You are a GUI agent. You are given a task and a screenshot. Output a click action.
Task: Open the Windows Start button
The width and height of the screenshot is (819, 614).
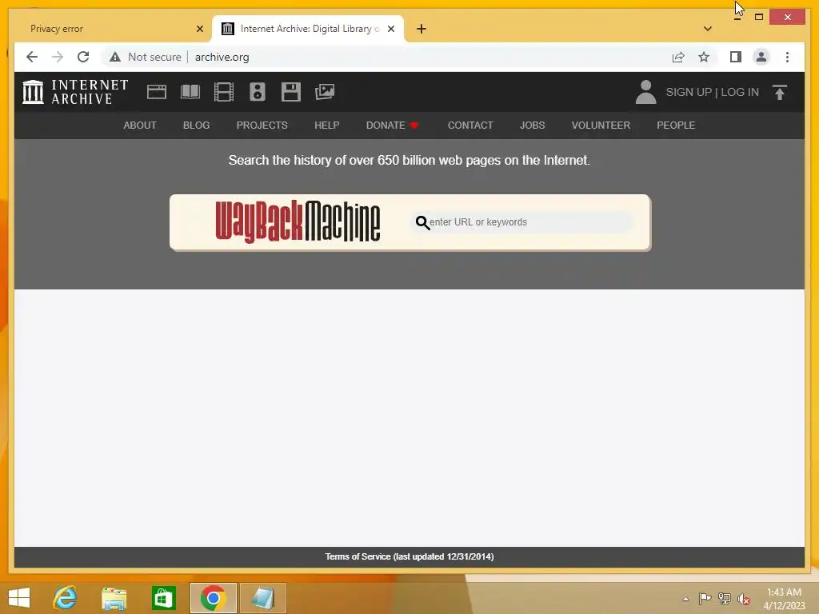[19, 598]
